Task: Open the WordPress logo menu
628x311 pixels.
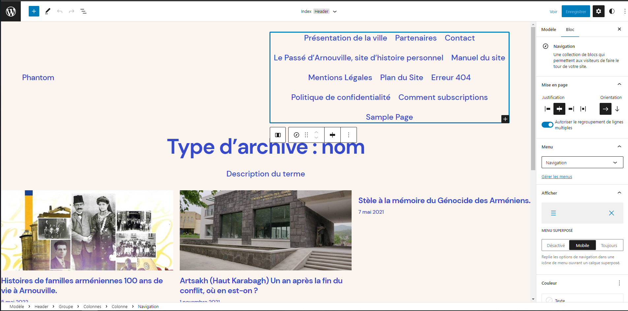Action: click(x=11, y=12)
